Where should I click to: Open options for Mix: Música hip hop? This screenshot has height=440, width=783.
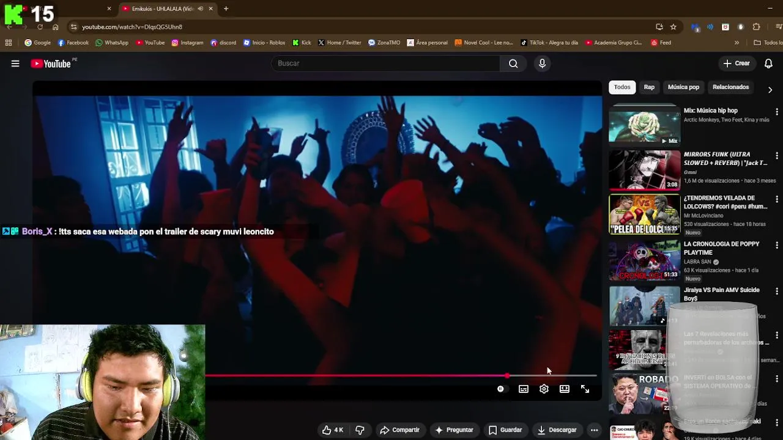[776, 112]
